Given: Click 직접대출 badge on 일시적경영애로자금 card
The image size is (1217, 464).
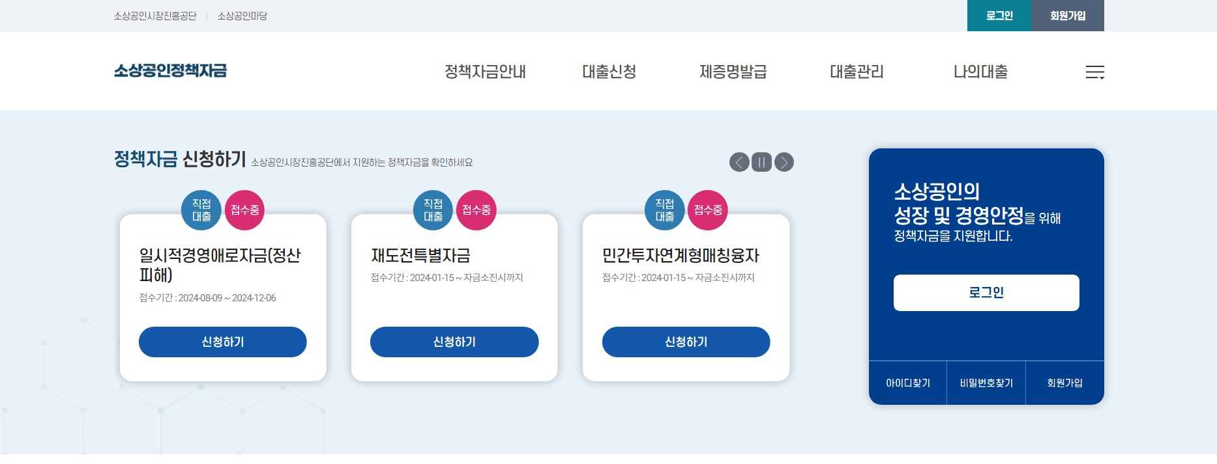Looking at the screenshot, I should pos(201,210).
